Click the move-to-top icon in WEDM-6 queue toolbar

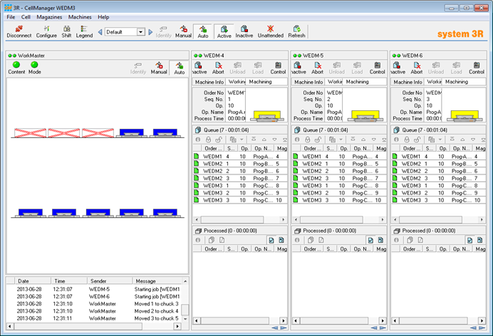(x=452, y=139)
